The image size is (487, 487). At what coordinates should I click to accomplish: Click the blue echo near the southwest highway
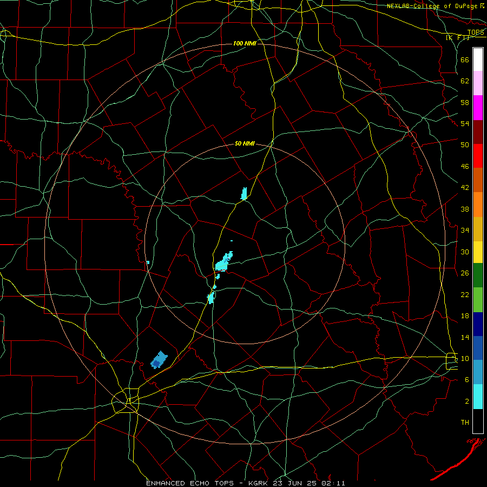pyautogui.click(x=159, y=360)
